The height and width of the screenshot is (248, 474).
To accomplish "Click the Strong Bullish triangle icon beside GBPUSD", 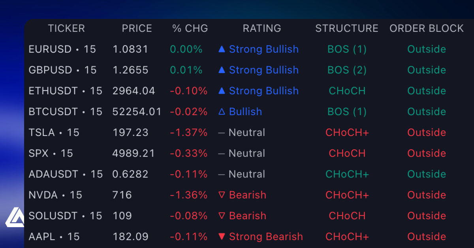I will tap(222, 70).
